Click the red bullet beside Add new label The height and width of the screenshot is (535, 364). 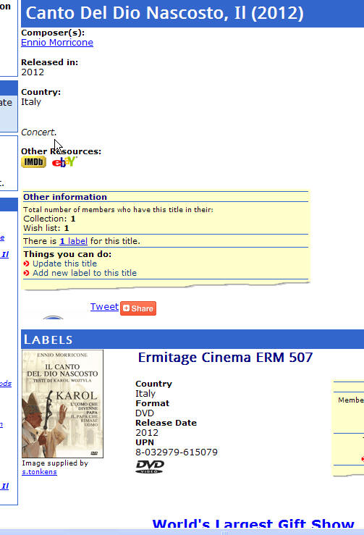click(26, 273)
